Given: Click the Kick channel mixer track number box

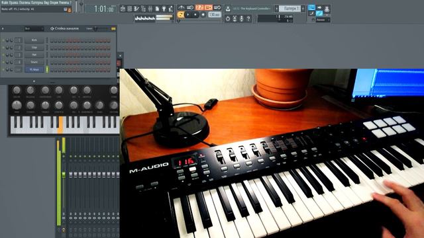Looking at the screenshot, I should (19, 40).
